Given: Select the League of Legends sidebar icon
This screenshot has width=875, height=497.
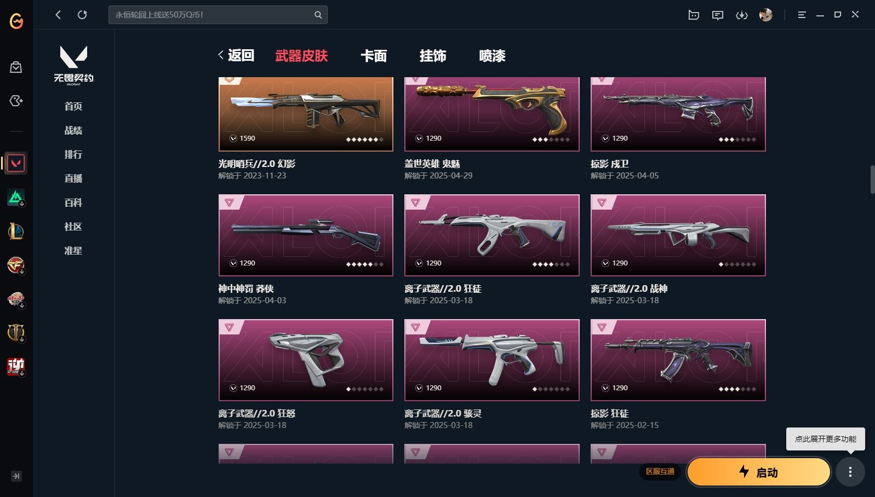Looking at the screenshot, I should pyautogui.click(x=16, y=232).
